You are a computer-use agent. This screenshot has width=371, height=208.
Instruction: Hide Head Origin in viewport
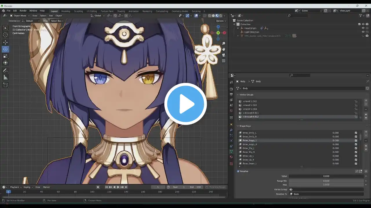(x=363, y=28)
